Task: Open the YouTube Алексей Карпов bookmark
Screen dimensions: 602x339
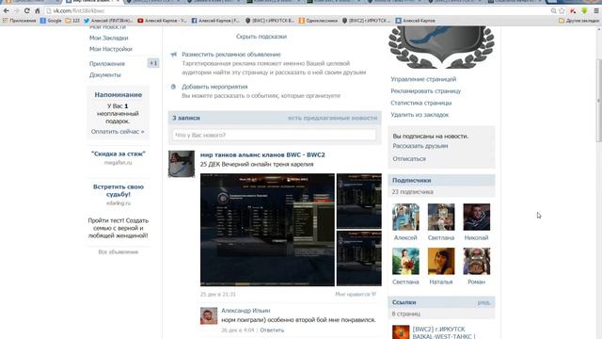Action: [162, 21]
